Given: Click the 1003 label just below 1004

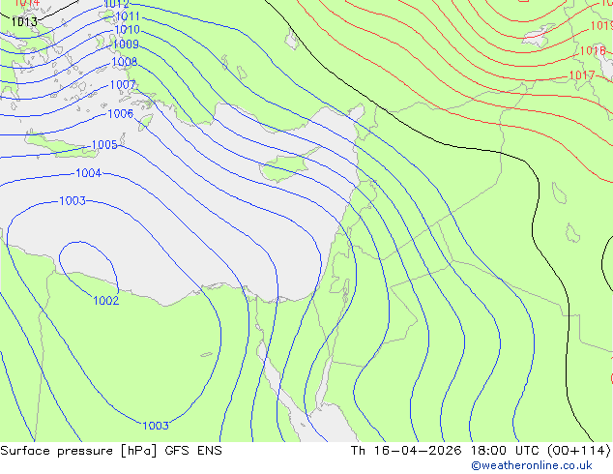Looking at the screenshot, I should [73, 200].
